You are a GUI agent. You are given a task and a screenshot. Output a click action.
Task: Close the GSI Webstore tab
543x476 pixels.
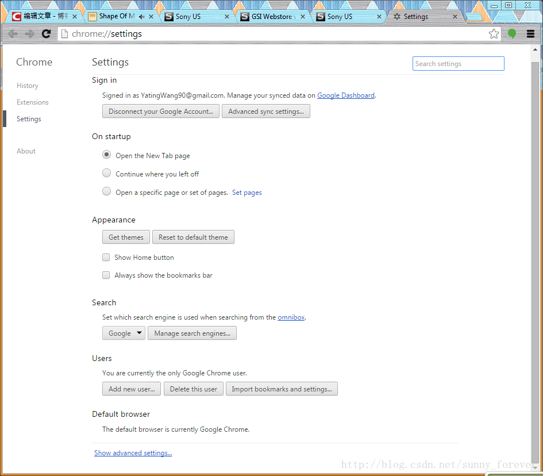click(x=303, y=17)
